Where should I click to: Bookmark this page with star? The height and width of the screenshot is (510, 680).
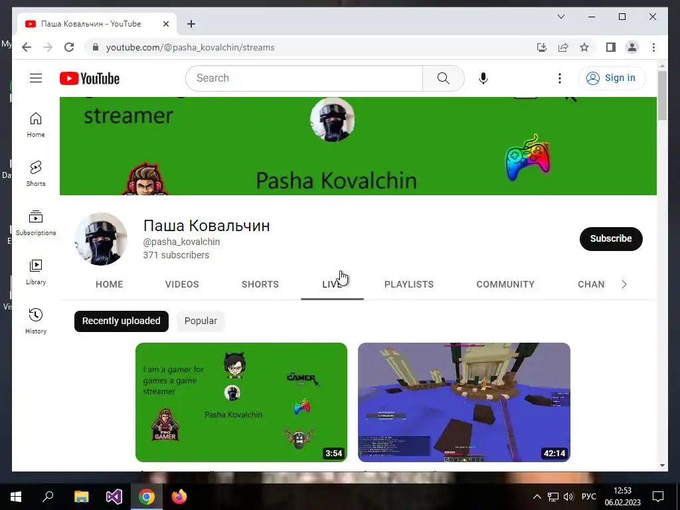[584, 47]
